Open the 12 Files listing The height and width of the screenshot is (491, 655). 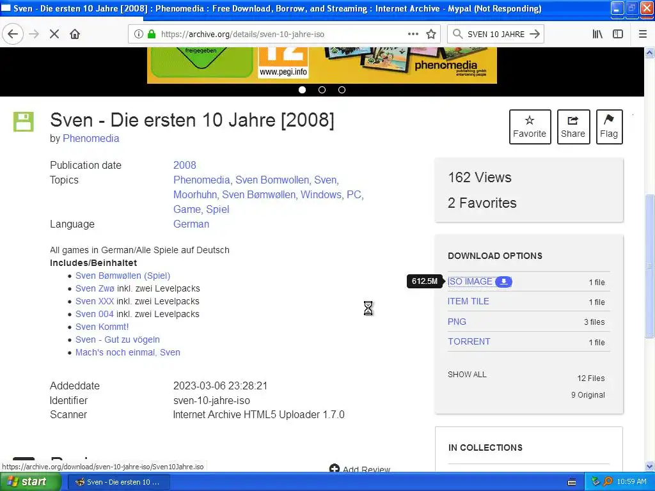coord(590,378)
